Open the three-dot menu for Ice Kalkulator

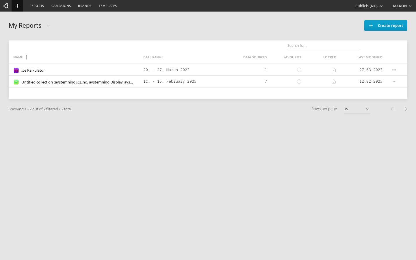394,70
